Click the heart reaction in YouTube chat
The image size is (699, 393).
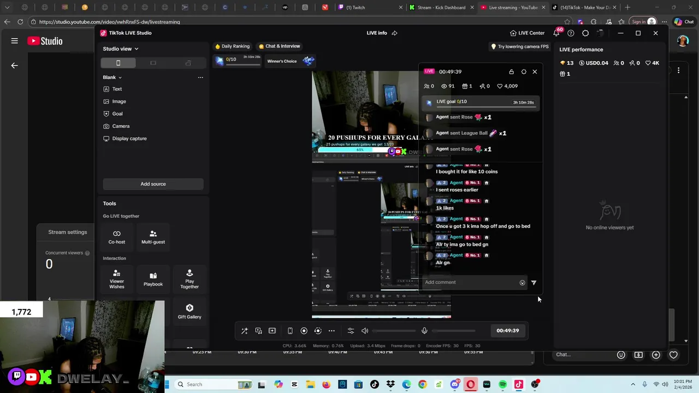click(x=673, y=355)
